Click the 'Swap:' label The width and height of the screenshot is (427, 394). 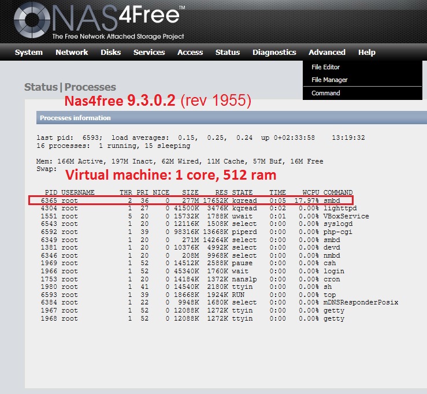point(47,169)
